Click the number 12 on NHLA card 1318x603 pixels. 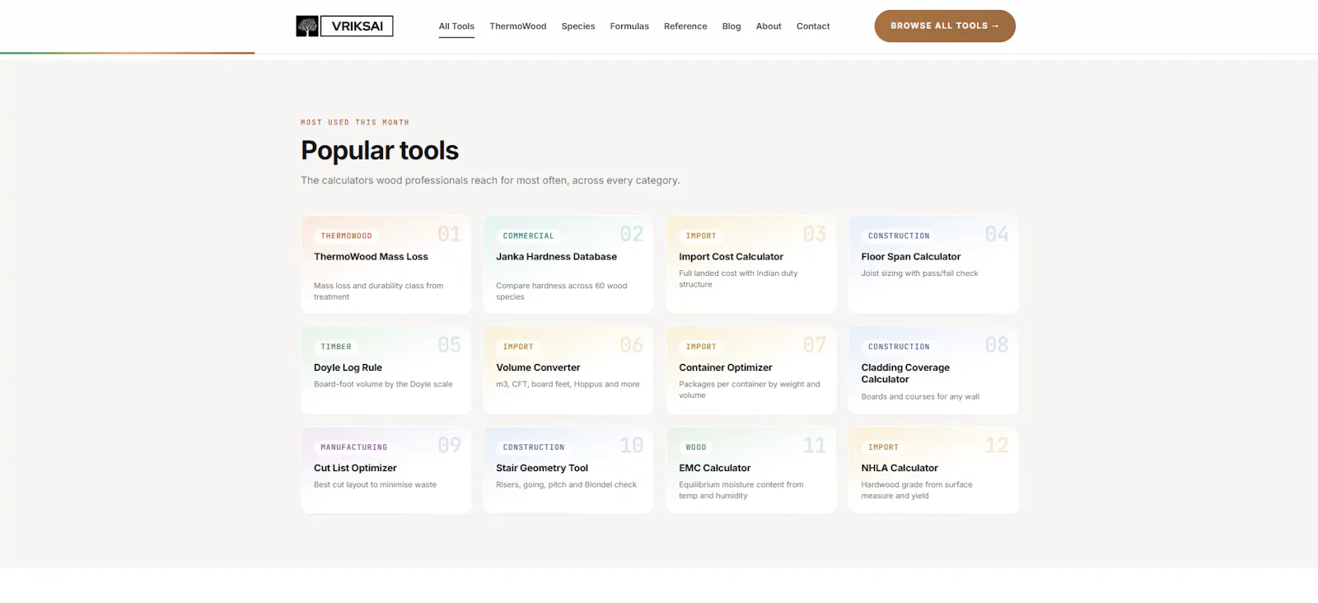click(x=997, y=446)
